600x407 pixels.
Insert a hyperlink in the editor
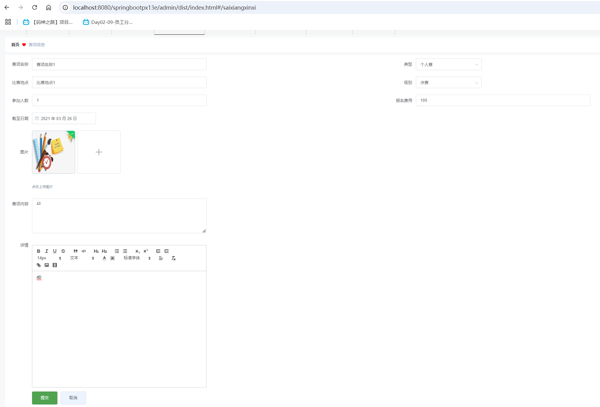(39, 265)
